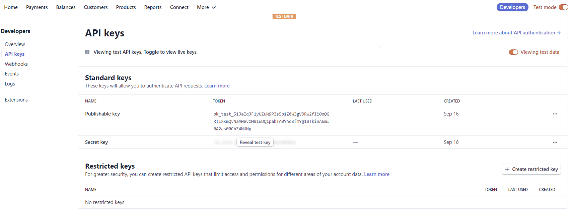Open Learn more link under Restricted keys
The image size is (573, 216).
click(x=377, y=174)
